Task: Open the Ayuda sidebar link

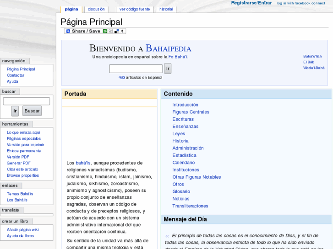Action: click(x=12, y=81)
